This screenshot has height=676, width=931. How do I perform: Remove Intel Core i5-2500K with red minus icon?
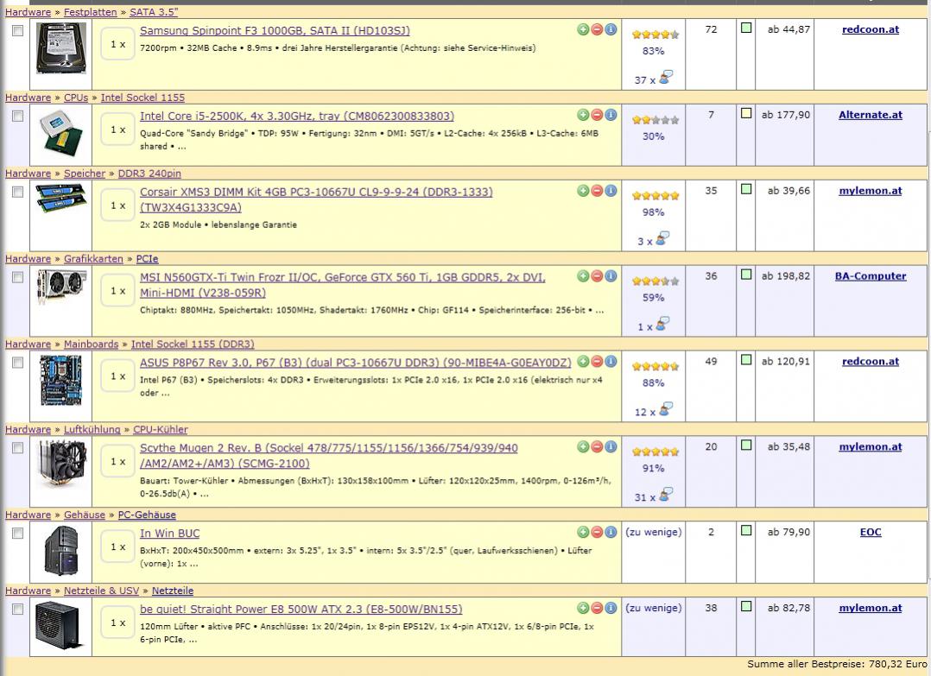(x=597, y=115)
